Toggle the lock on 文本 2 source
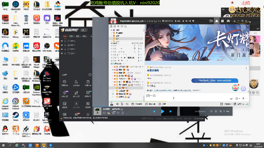The height and width of the screenshot is (148, 264). pos(65,41)
